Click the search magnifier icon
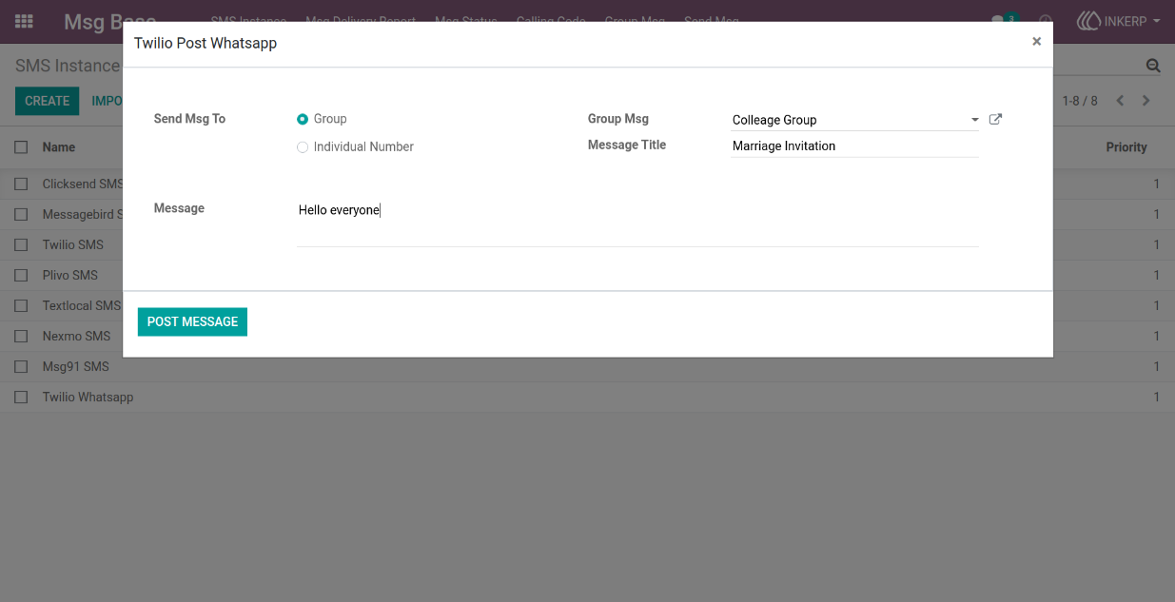The height and width of the screenshot is (602, 1175). [1153, 66]
